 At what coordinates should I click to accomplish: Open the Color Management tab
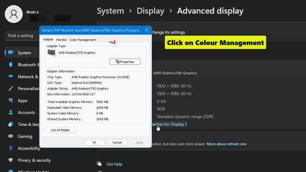click(83, 40)
